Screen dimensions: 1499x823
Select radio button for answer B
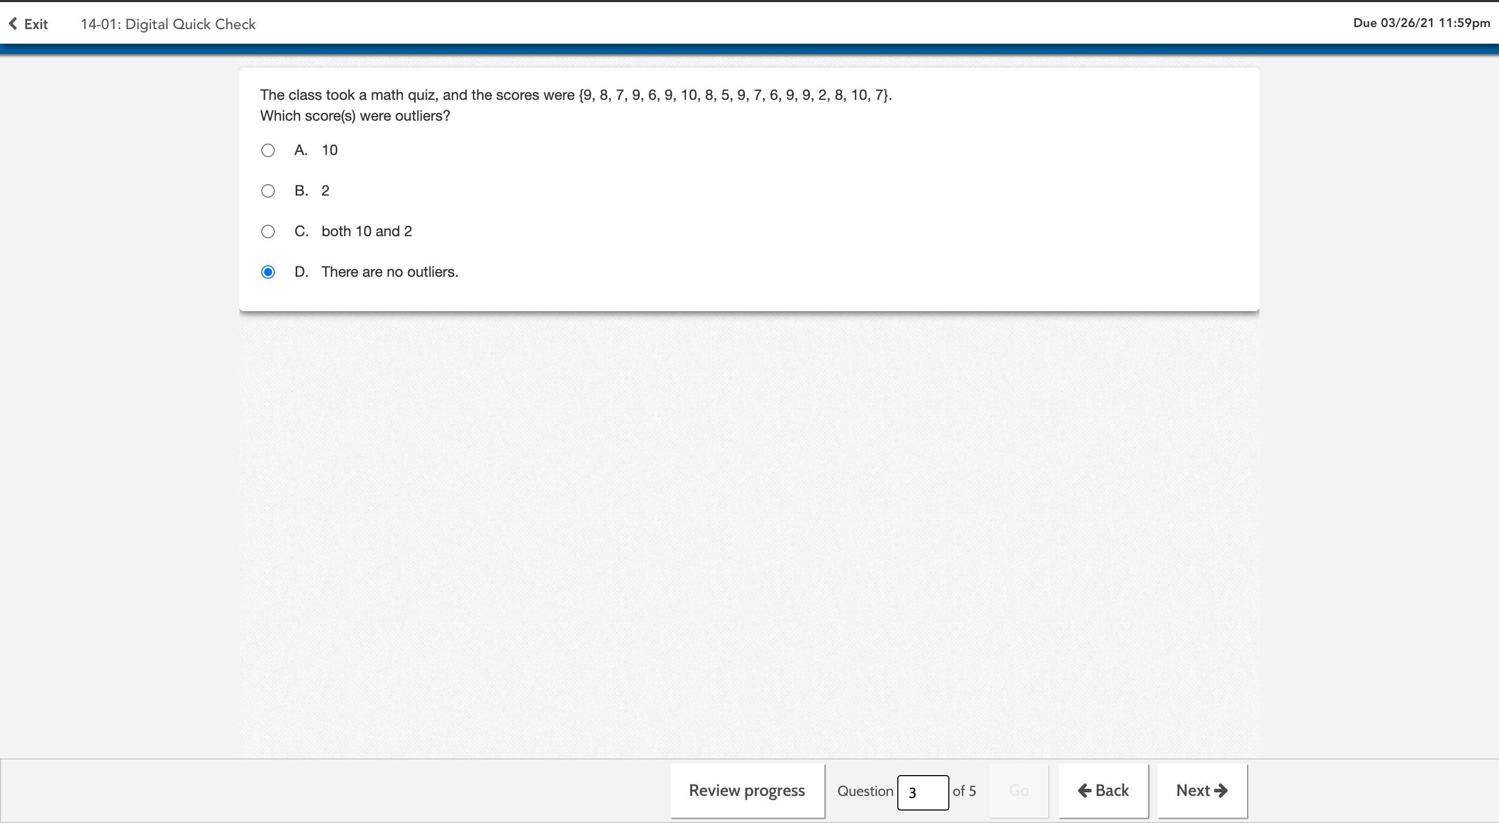pyautogui.click(x=268, y=191)
